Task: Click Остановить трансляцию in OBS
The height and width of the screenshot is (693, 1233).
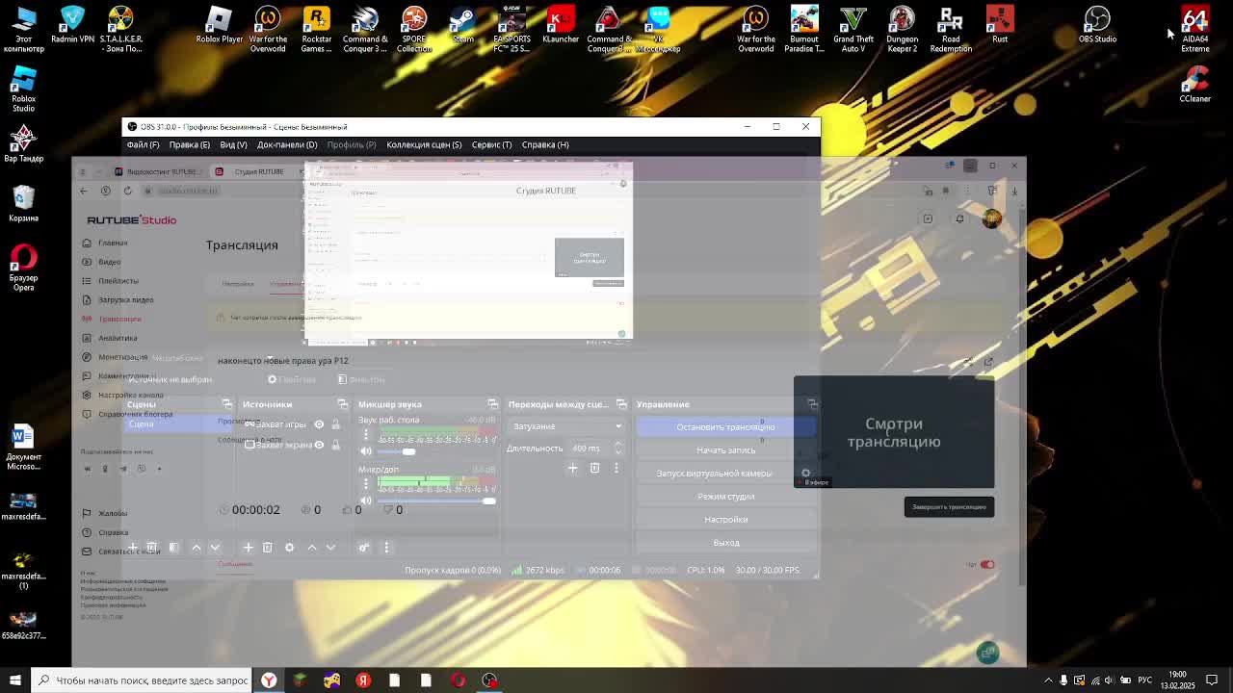Action: pyautogui.click(x=725, y=427)
